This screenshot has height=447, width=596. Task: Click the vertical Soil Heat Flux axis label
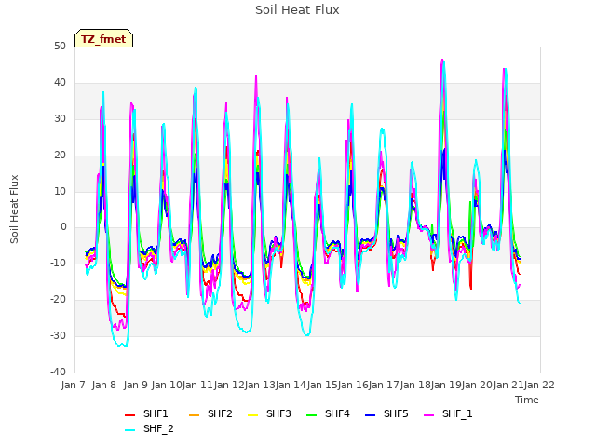click(x=14, y=209)
